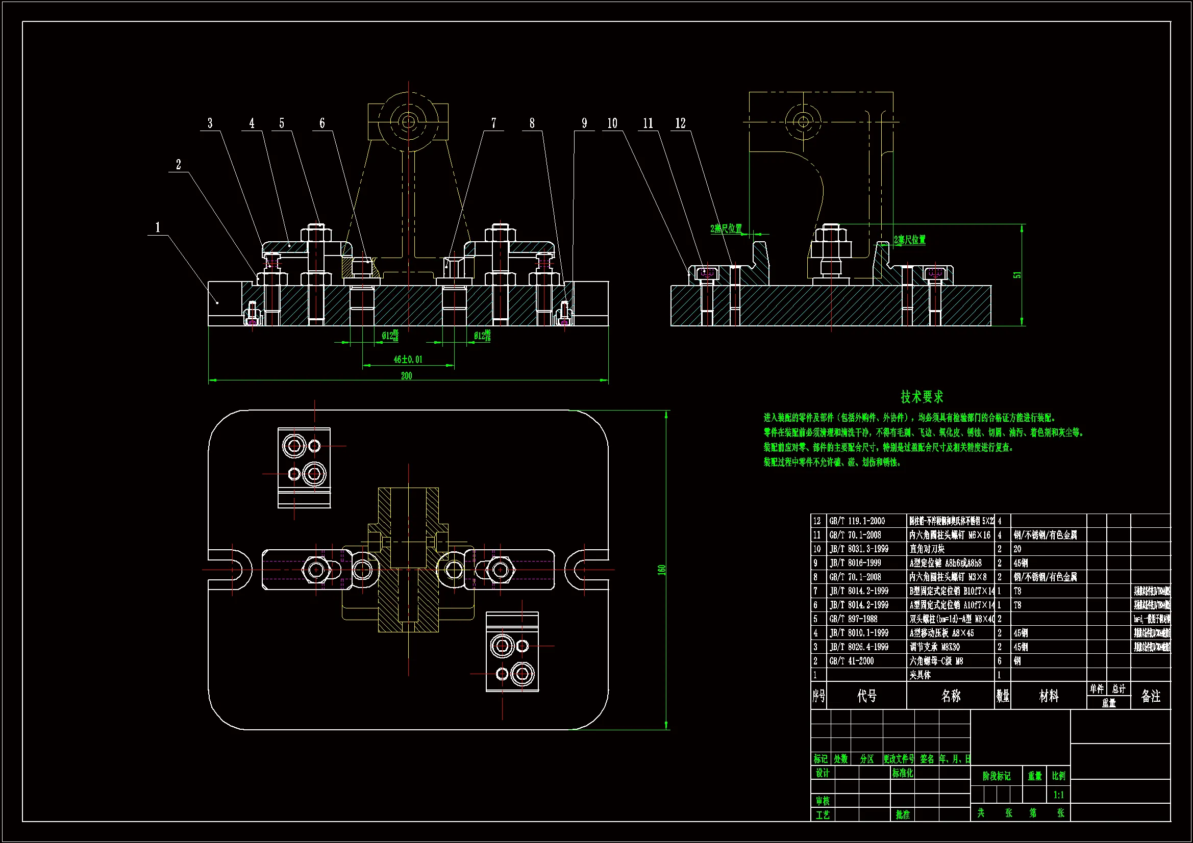Click the 名称 column header
The height and width of the screenshot is (843, 1193).
951,696
